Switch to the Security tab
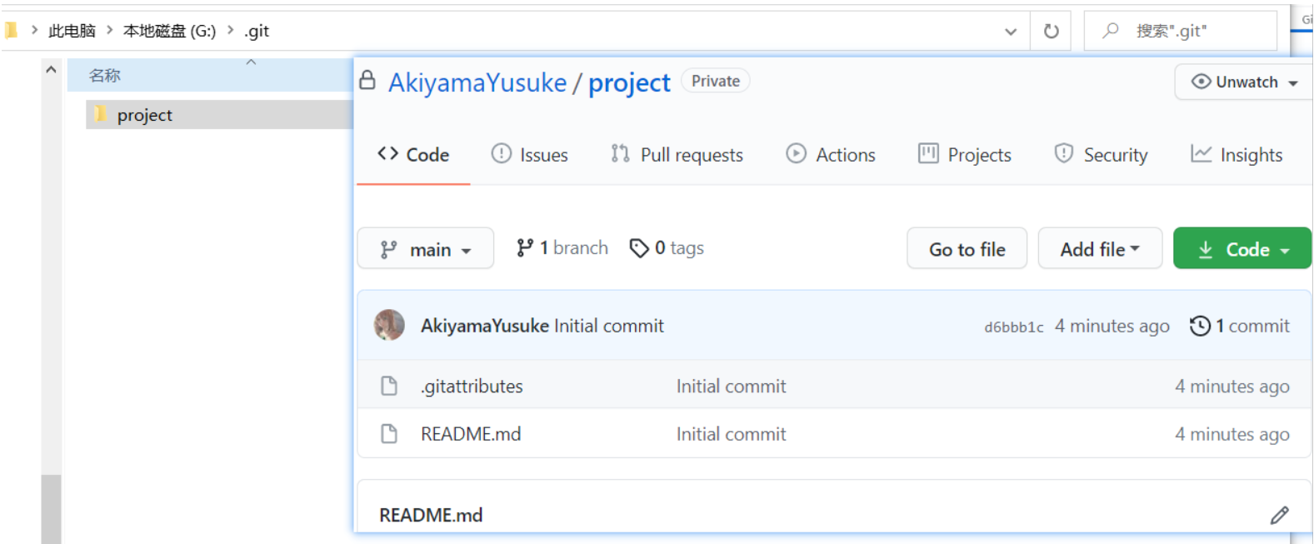This screenshot has height=544, width=1314. (x=1101, y=155)
